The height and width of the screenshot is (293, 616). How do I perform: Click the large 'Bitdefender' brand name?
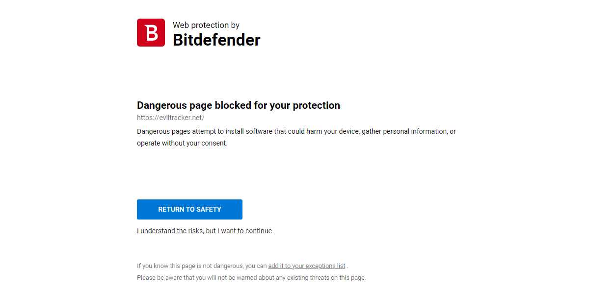[216, 40]
